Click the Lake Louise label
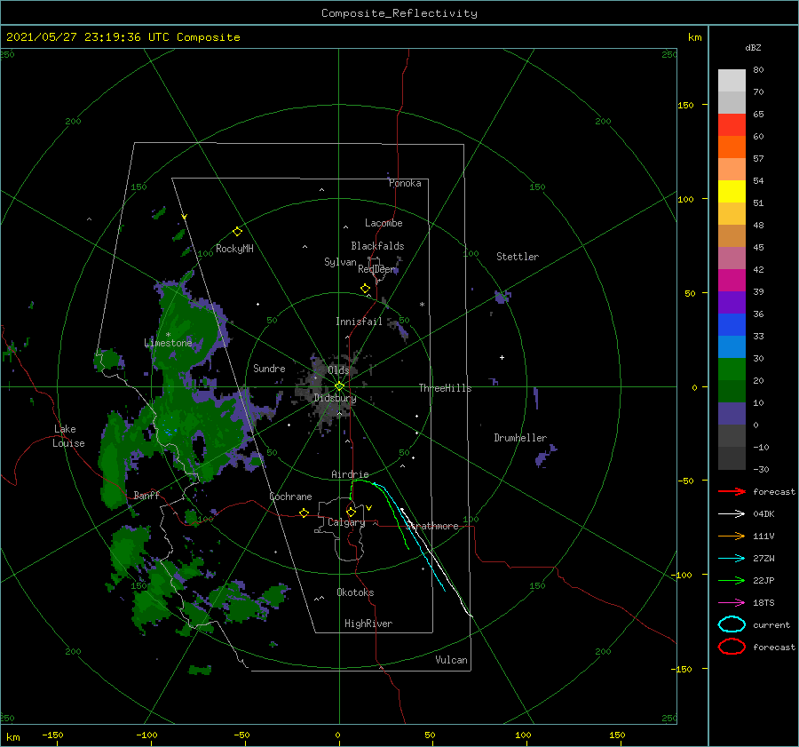The width and height of the screenshot is (799, 747). click(x=68, y=436)
